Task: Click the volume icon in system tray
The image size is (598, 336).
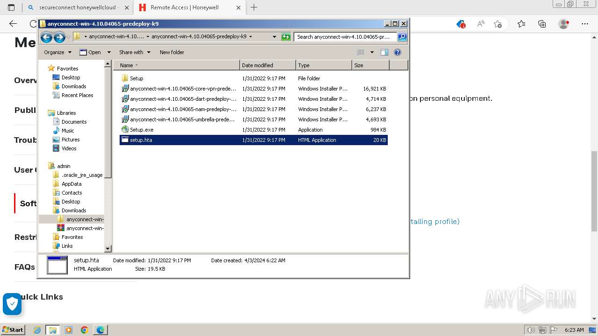Action: [531, 330]
